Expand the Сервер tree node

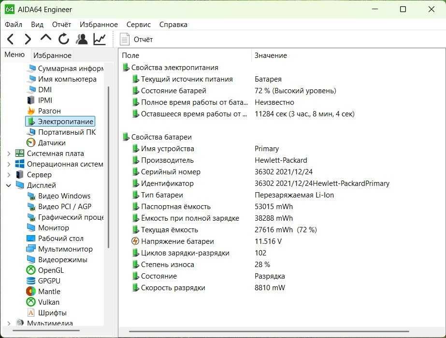click(x=9, y=175)
